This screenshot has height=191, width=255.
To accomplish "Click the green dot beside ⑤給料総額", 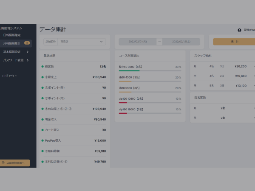I will [42, 151].
